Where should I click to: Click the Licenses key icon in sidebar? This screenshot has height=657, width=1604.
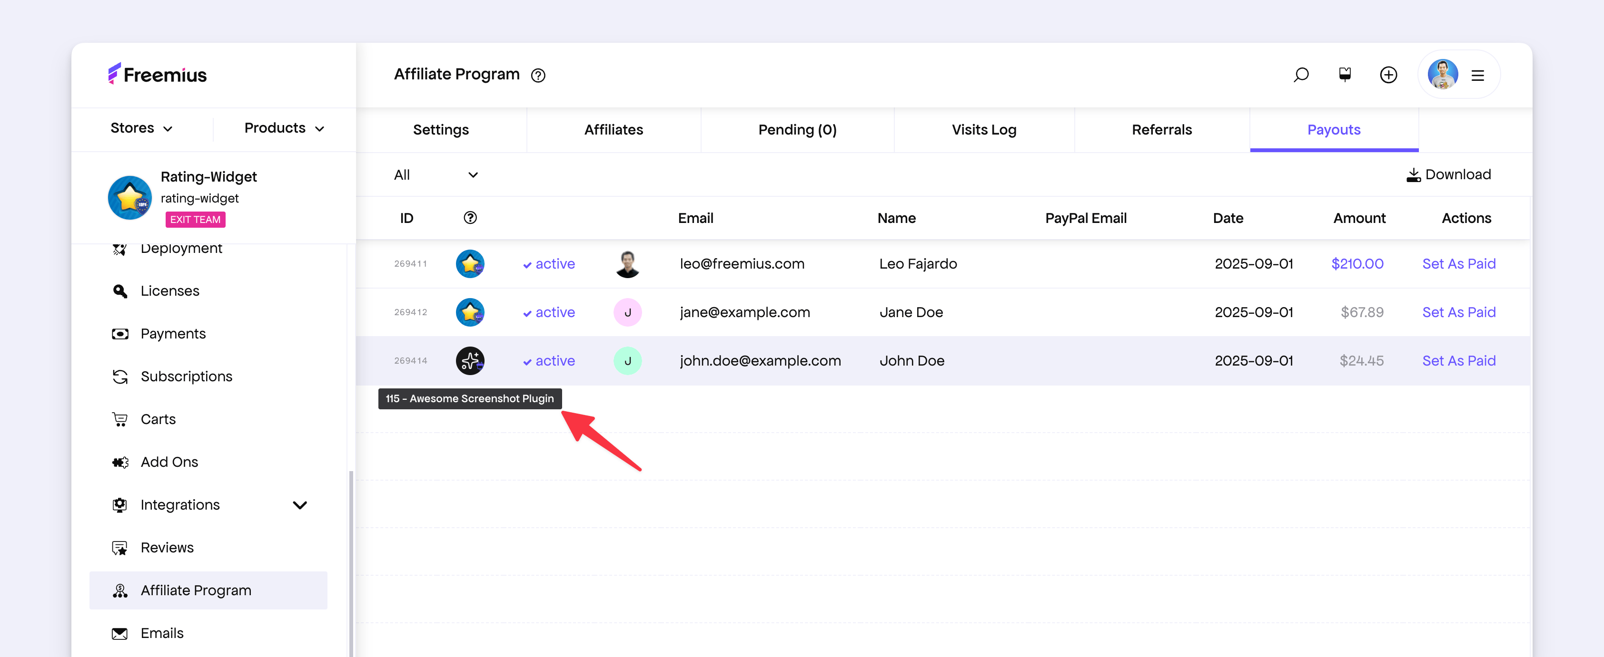point(119,291)
